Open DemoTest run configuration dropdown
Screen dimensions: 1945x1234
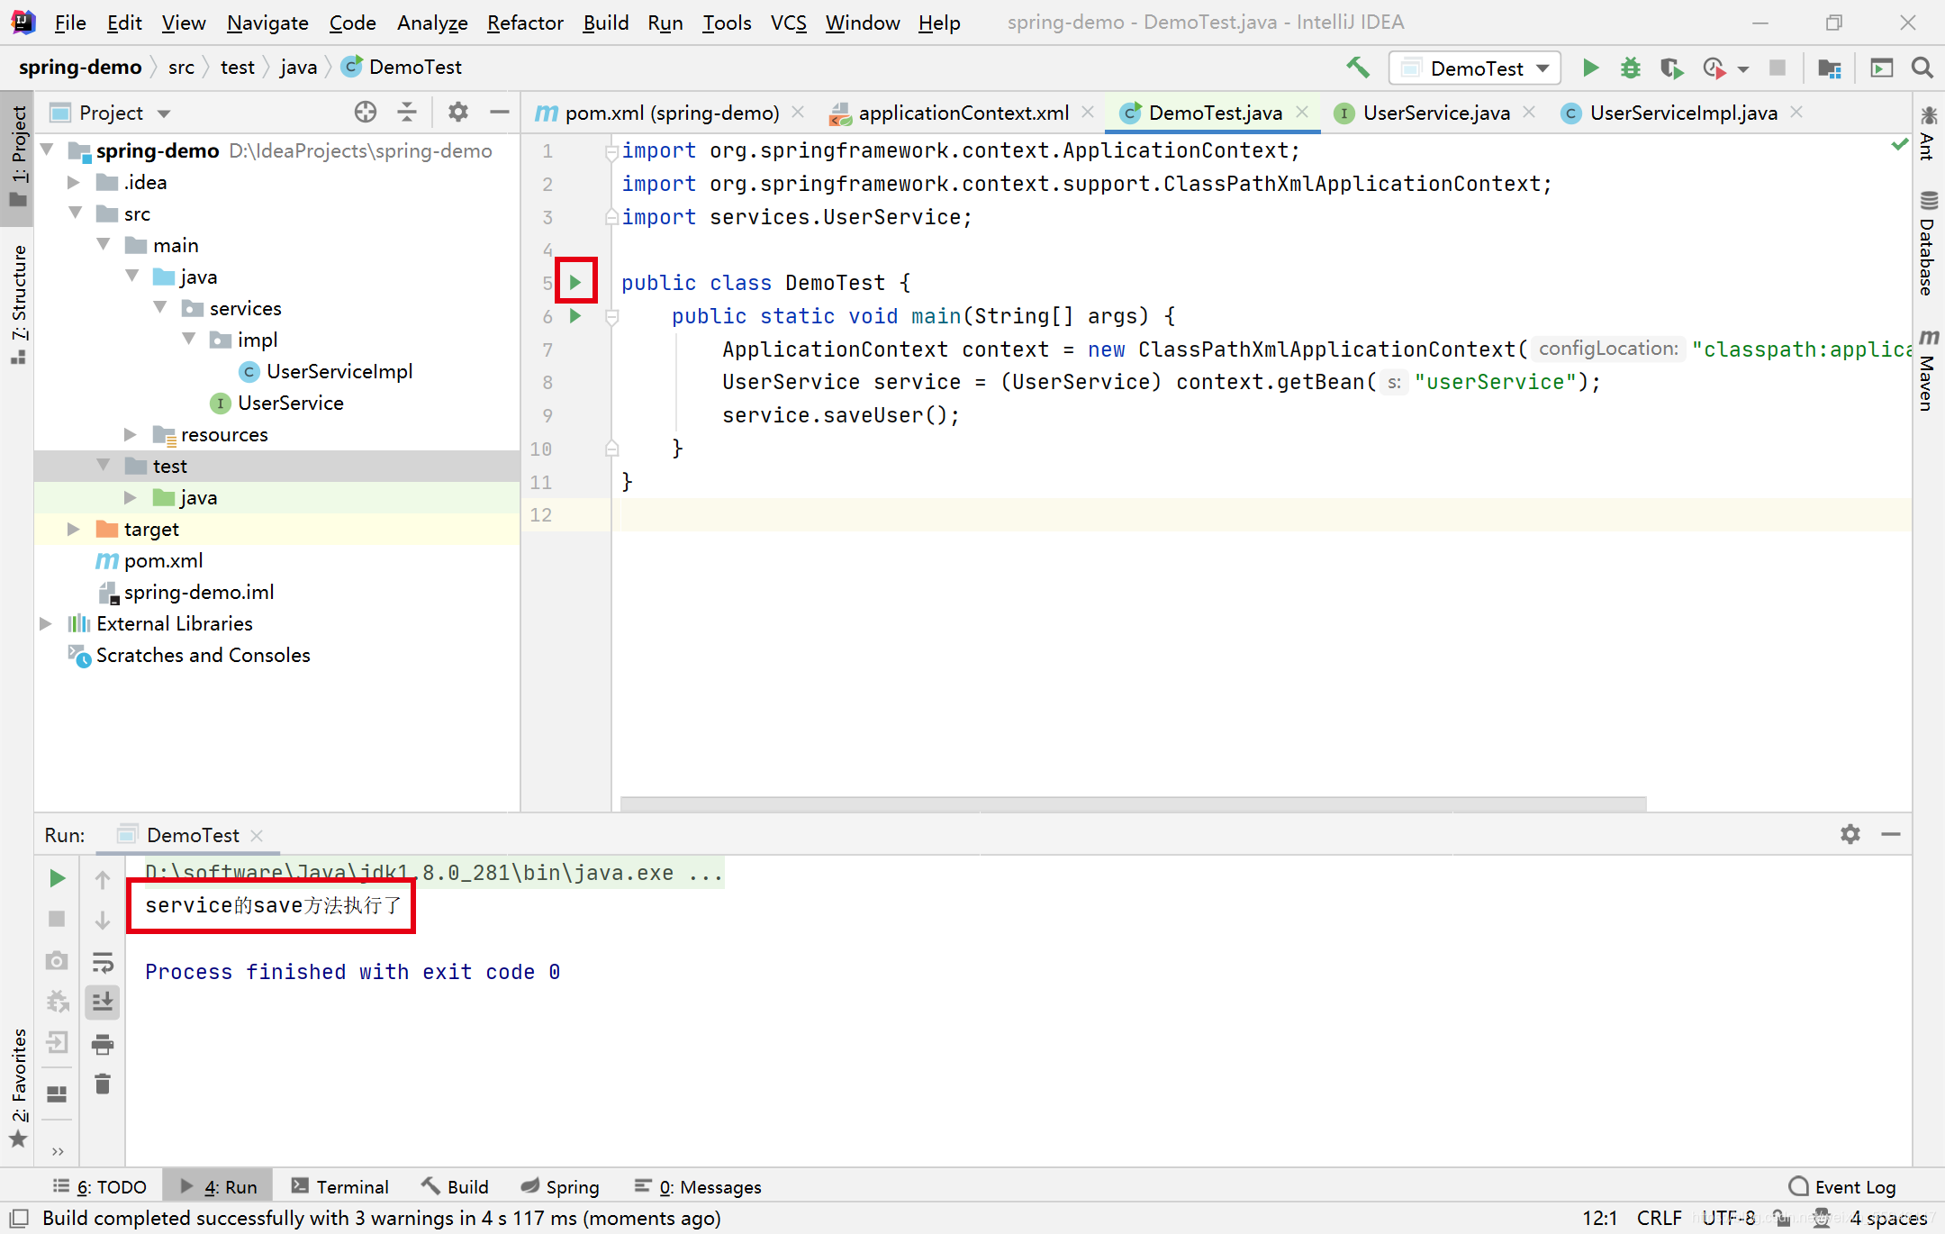click(1475, 68)
